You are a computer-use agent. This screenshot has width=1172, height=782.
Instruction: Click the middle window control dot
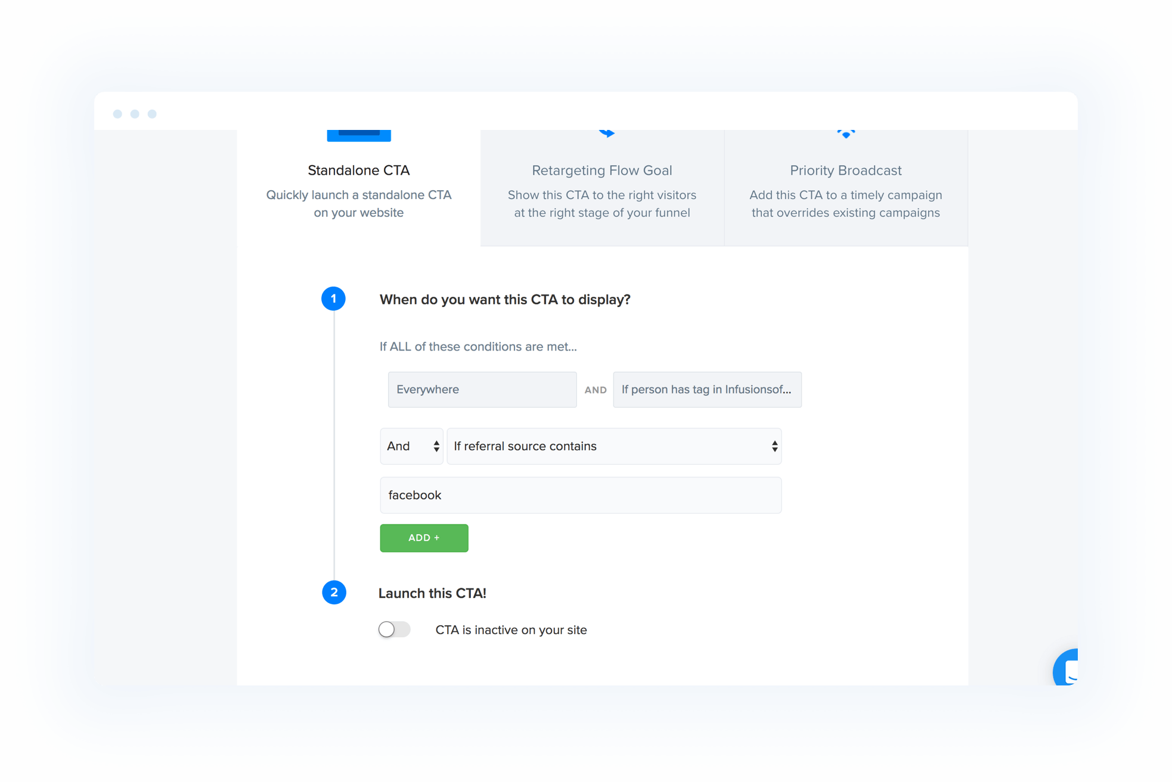[x=135, y=113]
